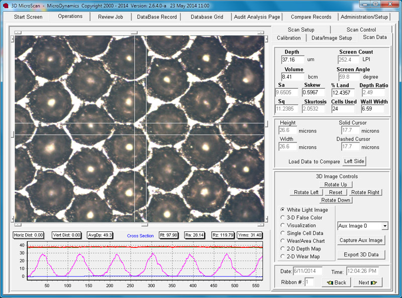Reset the 3D image rotation
This screenshot has width=402, height=298.
tap(335, 193)
